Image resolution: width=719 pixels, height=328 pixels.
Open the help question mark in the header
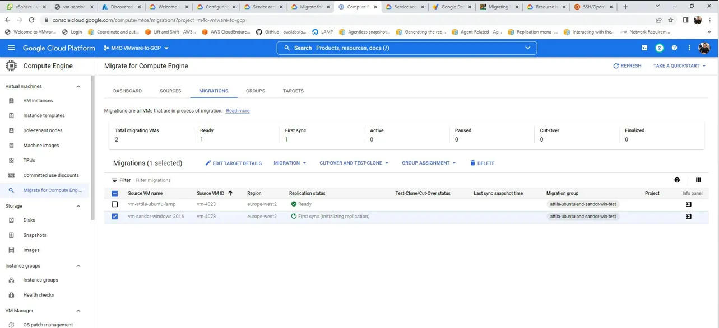(675, 48)
